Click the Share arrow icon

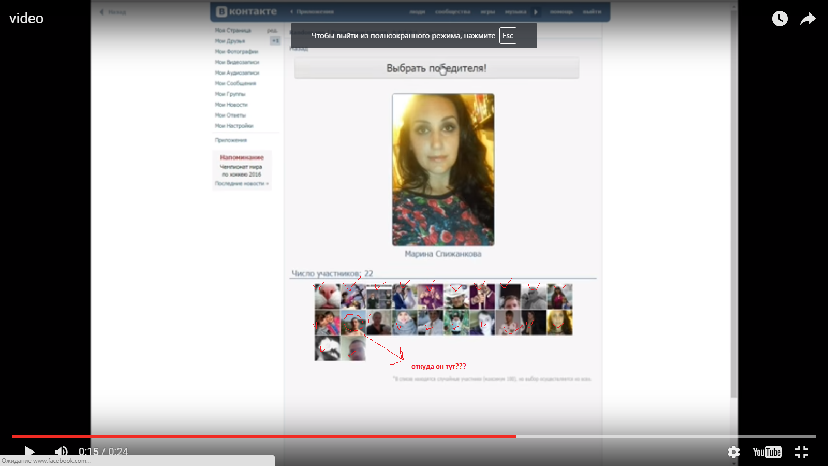(x=807, y=19)
